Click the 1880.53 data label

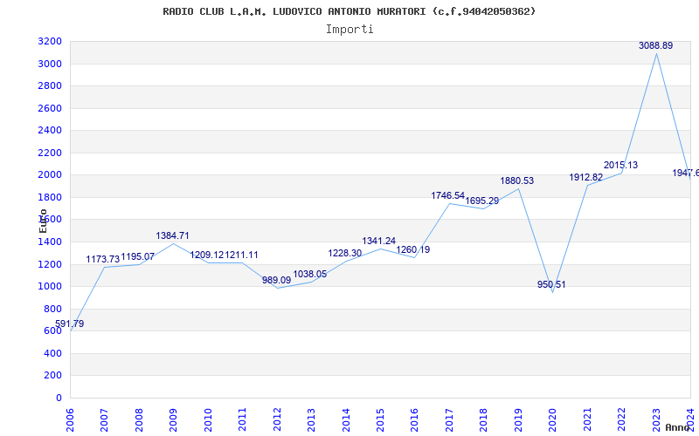click(517, 181)
